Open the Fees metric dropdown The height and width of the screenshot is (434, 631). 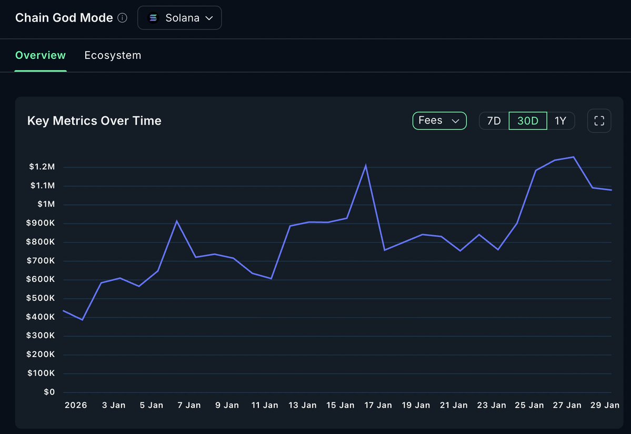(439, 120)
